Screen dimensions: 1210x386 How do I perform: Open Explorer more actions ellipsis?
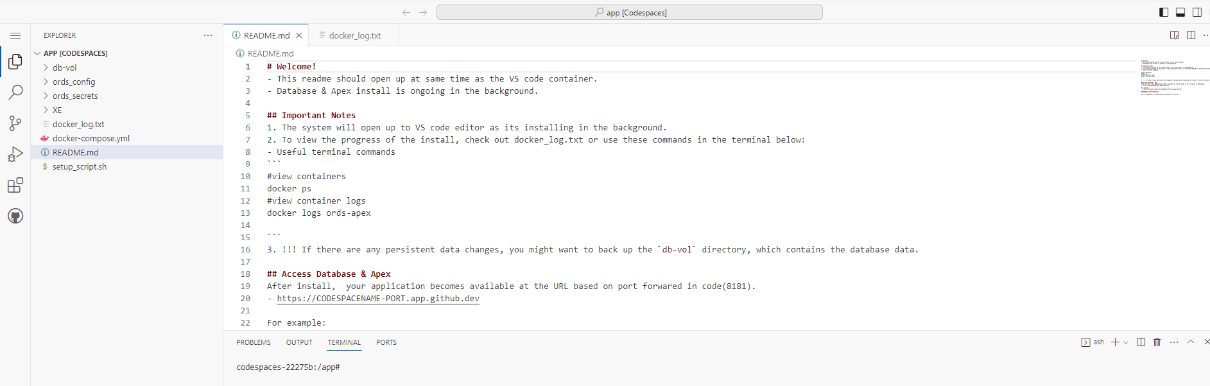(x=208, y=35)
